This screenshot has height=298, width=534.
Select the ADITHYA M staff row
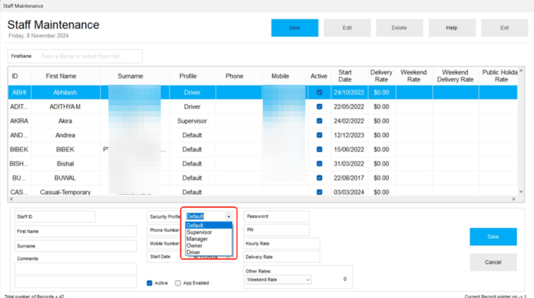click(x=262, y=106)
